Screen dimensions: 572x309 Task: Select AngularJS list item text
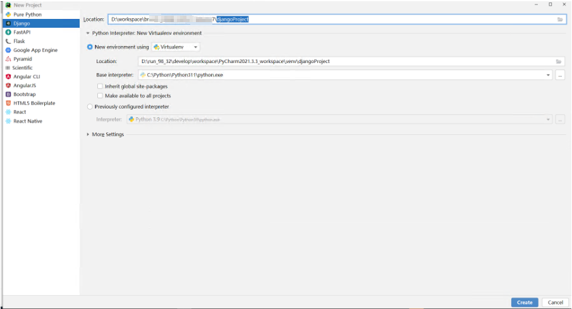click(25, 86)
